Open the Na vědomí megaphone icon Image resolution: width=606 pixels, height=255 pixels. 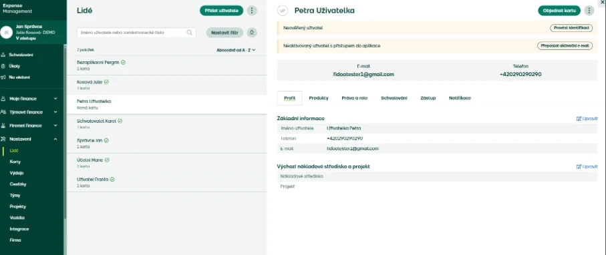click(3, 77)
